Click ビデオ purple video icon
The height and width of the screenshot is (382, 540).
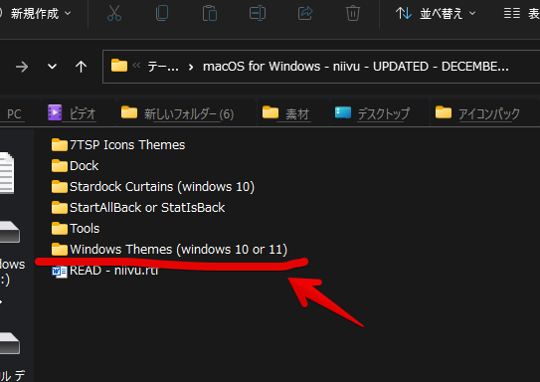pyautogui.click(x=55, y=112)
